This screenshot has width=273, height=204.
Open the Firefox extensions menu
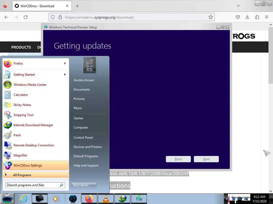[257, 17]
